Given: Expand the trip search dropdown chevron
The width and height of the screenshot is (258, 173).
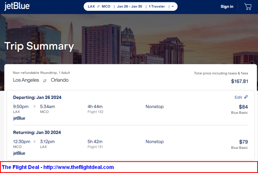Looking at the screenshot, I should (x=173, y=7).
